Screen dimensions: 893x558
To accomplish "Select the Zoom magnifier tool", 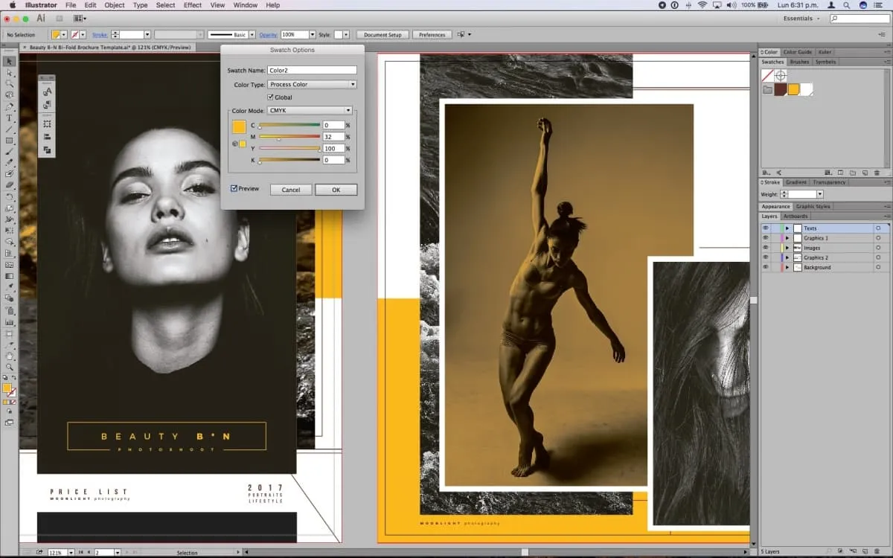I will click(10, 367).
